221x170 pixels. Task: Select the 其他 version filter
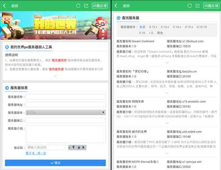[160, 33]
